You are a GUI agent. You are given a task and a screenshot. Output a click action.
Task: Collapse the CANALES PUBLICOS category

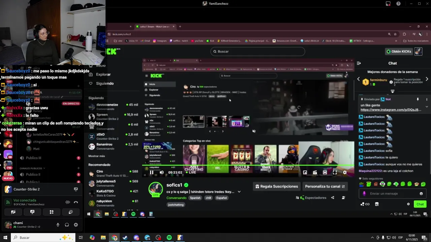[32, 168]
